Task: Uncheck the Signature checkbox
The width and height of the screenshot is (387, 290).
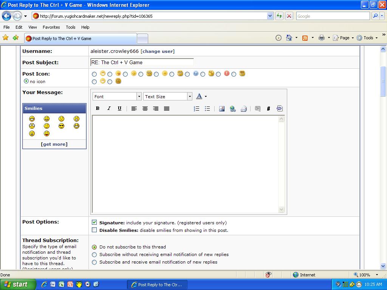Action: 94,222
